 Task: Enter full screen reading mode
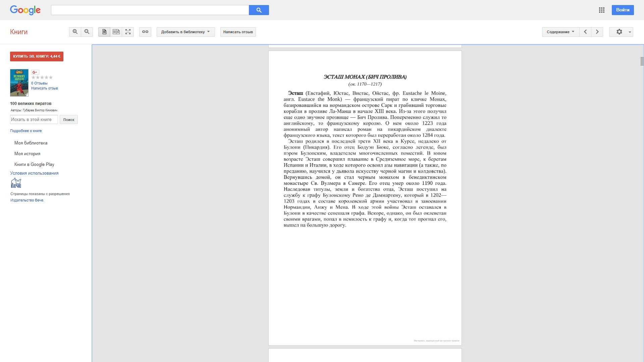pyautogui.click(x=128, y=32)
